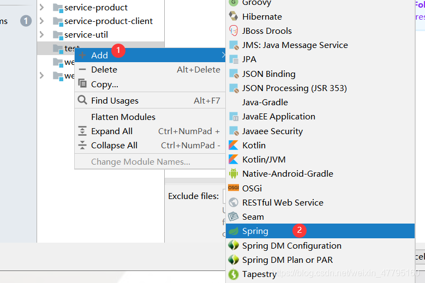The height and width of the screenshot is (283, 425).
Task: Click the service-util module folder icon
Action: coord(58,35)
